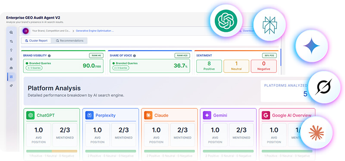
Task: Select the active dashboard grid sidebar icon
Action: tap(11, 77)
